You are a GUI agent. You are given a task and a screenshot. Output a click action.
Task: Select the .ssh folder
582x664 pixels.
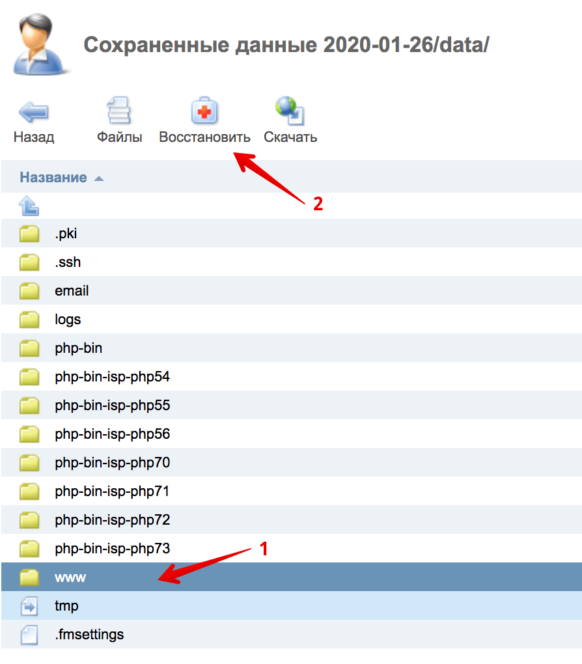pos(292,262)
